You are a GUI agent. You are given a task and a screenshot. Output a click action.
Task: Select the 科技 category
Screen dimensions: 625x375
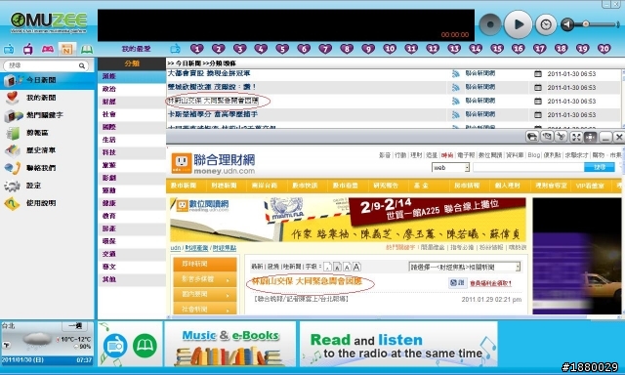132,152
